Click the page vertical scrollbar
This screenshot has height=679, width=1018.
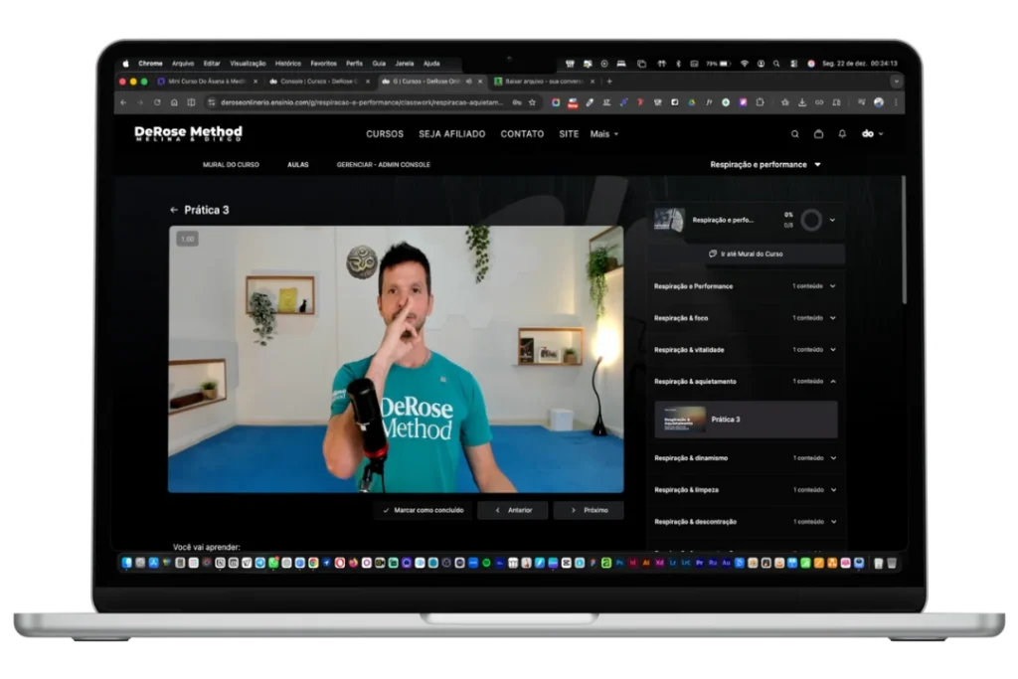(903, 240)
